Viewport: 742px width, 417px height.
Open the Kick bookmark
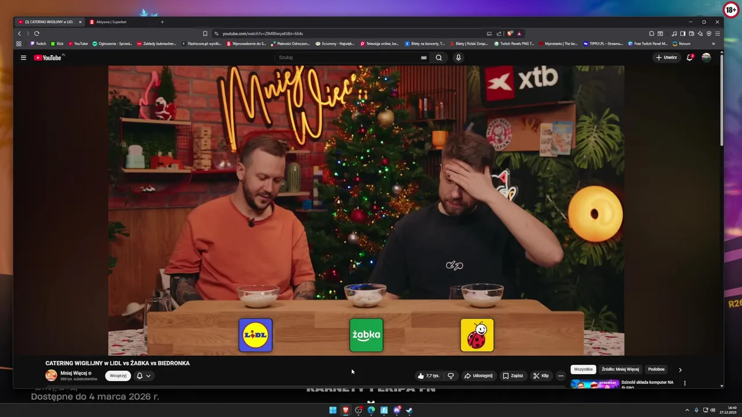click(57, 43)
